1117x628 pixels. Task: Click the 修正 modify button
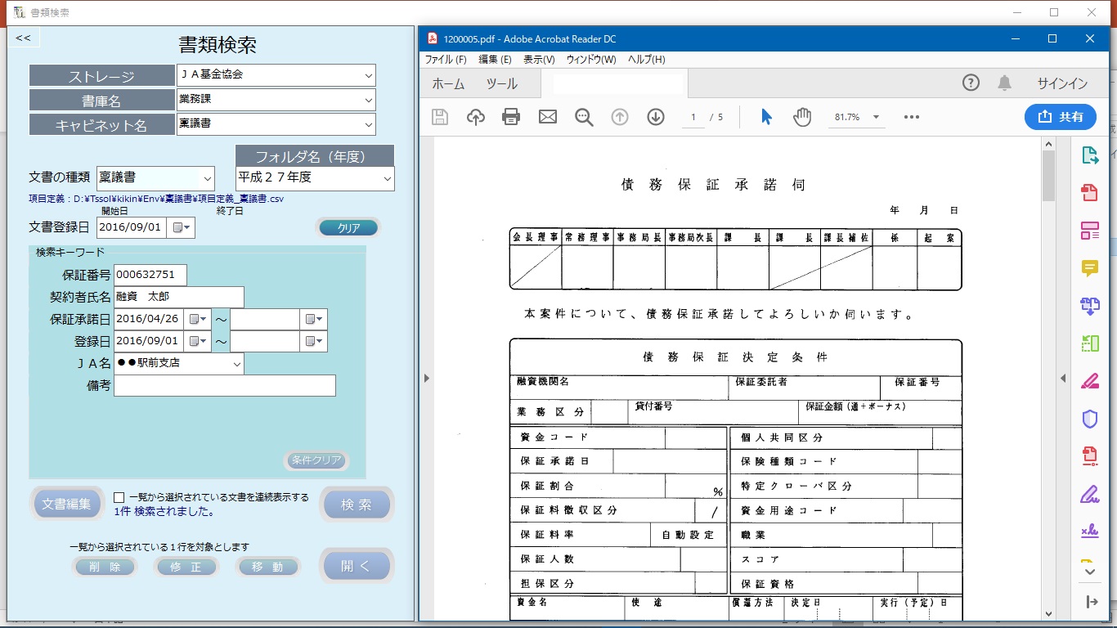pyautogui.click(x=186, y=567)
